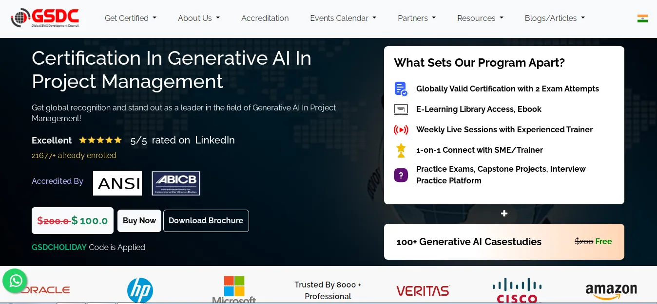This screenshot has width=657, height=304.
Task: Click the ANSI accreditation logo
Action: point(117,183)
